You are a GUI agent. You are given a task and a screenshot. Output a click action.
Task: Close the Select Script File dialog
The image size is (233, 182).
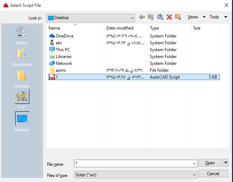[226, 5]
